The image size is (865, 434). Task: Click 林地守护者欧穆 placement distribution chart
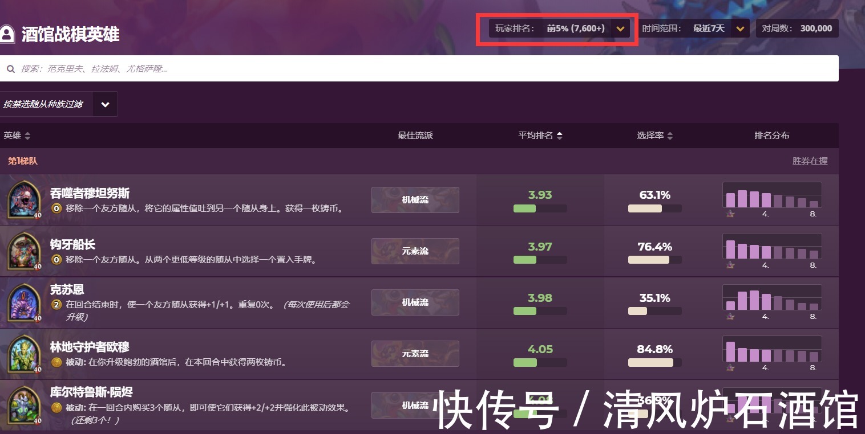point(772,349)
